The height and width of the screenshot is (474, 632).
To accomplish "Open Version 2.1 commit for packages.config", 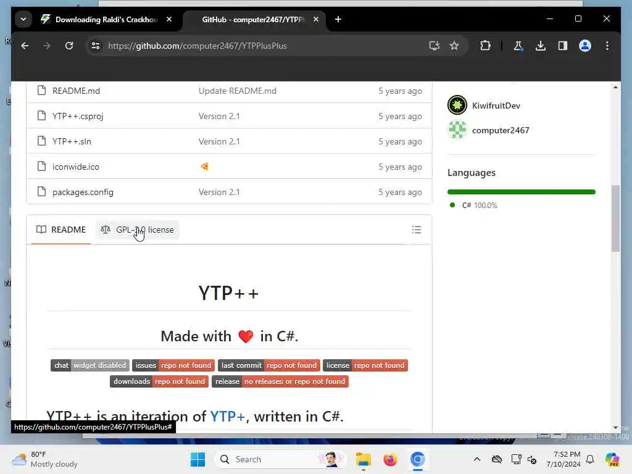I will 219,193.
